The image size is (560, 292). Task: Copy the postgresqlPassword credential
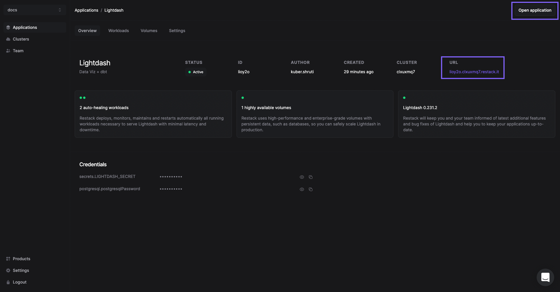click(x=311, y=189)
